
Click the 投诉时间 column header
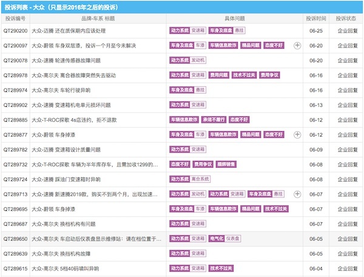coord(316,19)
